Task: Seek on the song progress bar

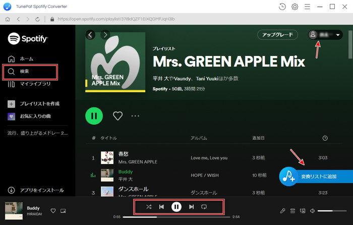Action: point(177,217)
